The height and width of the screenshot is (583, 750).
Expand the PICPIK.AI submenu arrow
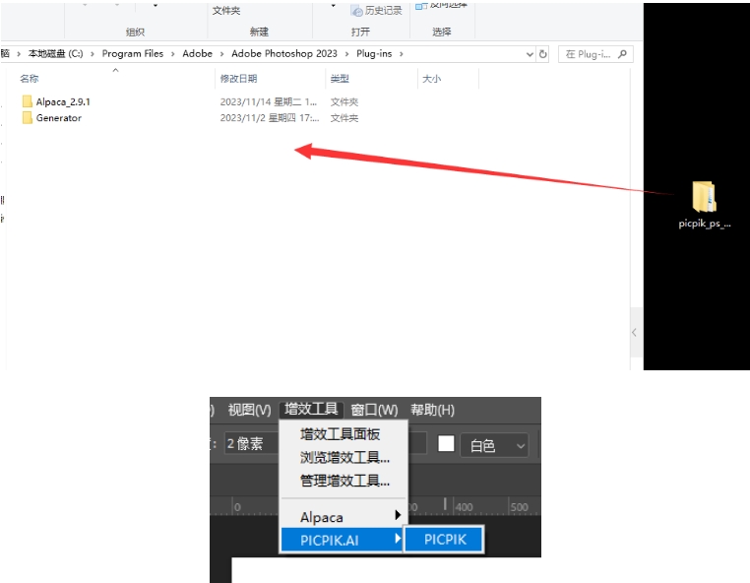(398, 539)
